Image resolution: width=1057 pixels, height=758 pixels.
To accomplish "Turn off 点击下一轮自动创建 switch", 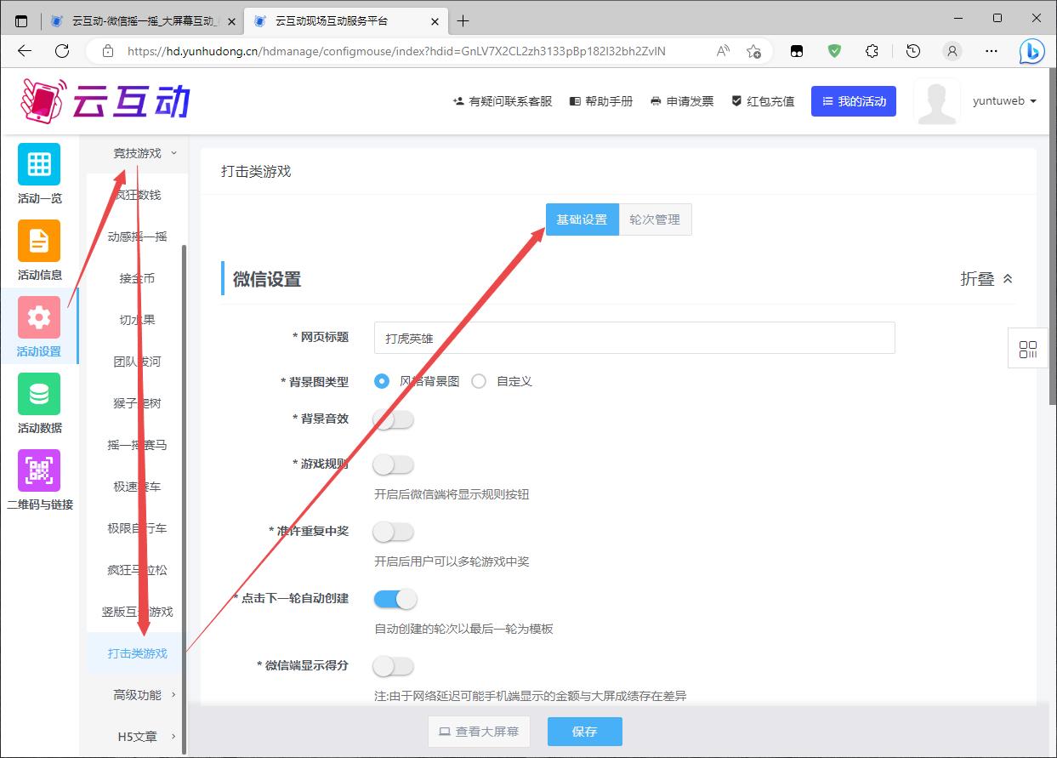I will tap(395, 599).
